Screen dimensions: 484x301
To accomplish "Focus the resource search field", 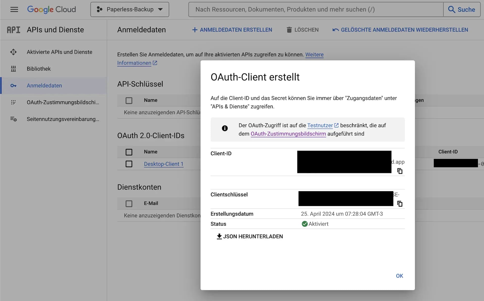I will click(316, 10).
